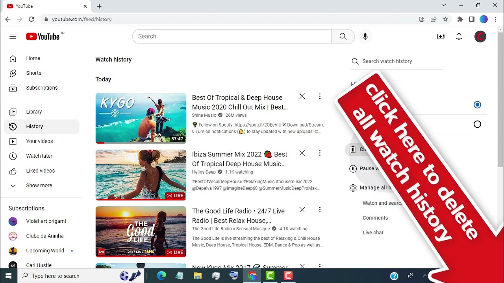Open Helios Deep channel link
The width and height of the screenshot is (504, 283).
[204, 172]
